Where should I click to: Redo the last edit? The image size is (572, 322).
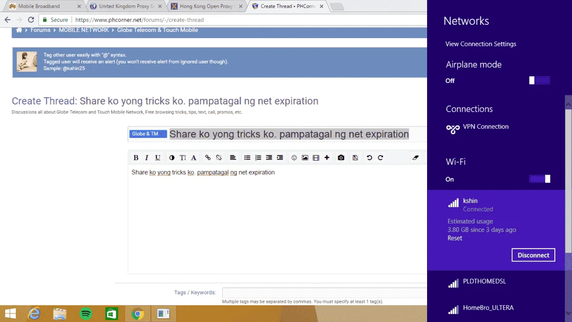point(380,158)
